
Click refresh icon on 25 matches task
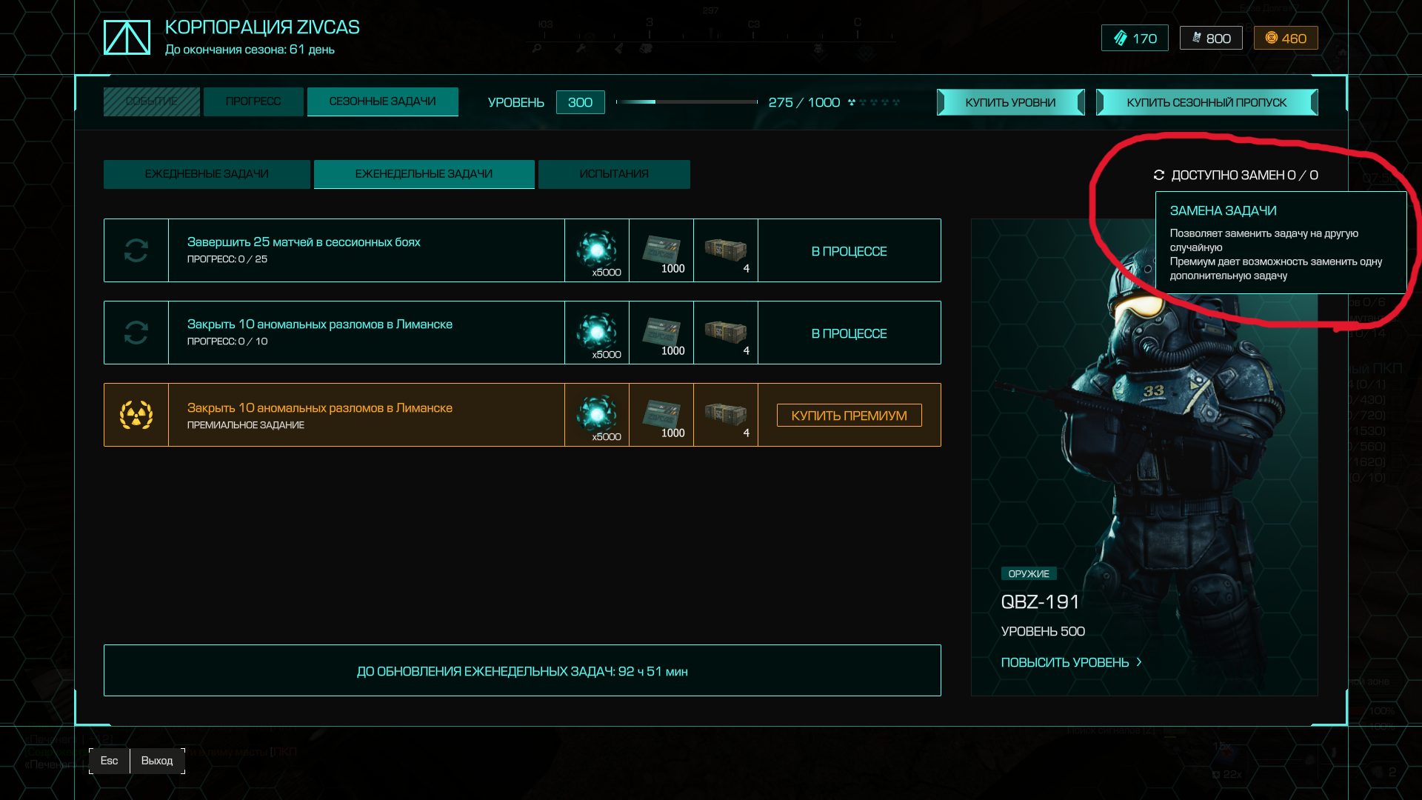tap(136, 250)
